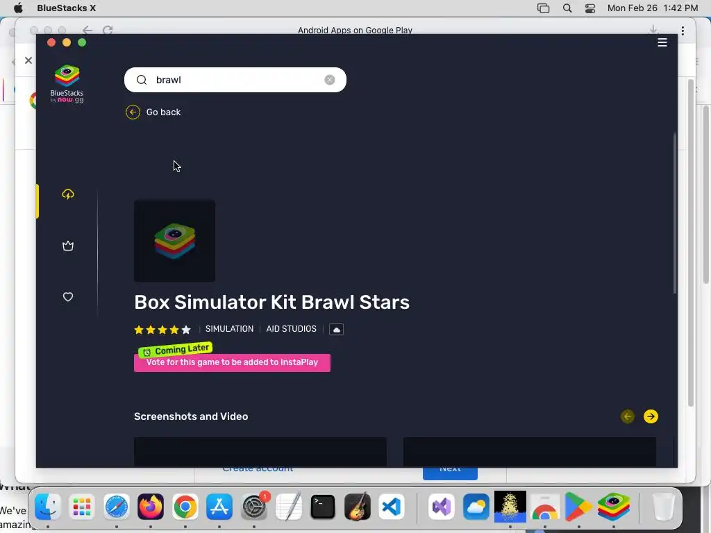Screen dimensions: 711x533
Task: Open App Store from the Dock
Action: 219,507
